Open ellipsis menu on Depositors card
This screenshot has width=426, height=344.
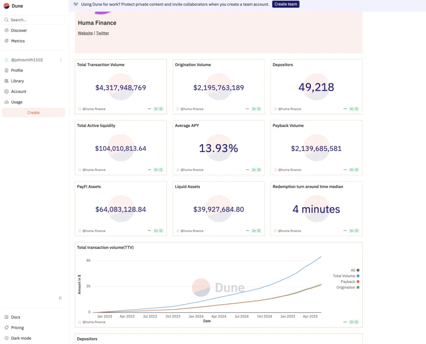(345, 109)
